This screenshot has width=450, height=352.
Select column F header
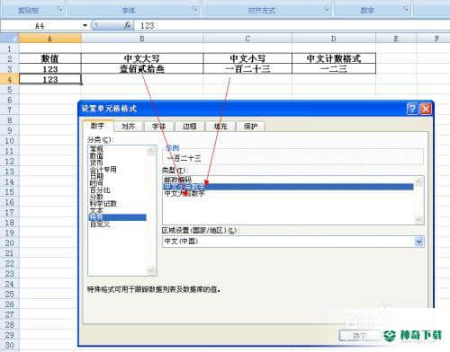pos(436,39)
